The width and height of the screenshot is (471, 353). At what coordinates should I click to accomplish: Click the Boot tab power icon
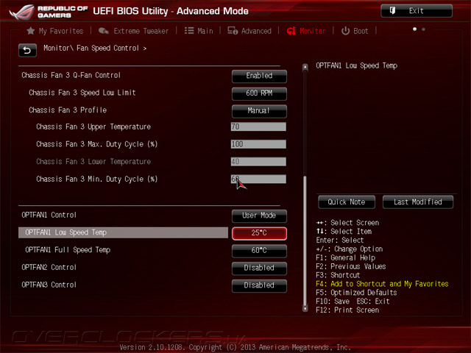[345, 31]
